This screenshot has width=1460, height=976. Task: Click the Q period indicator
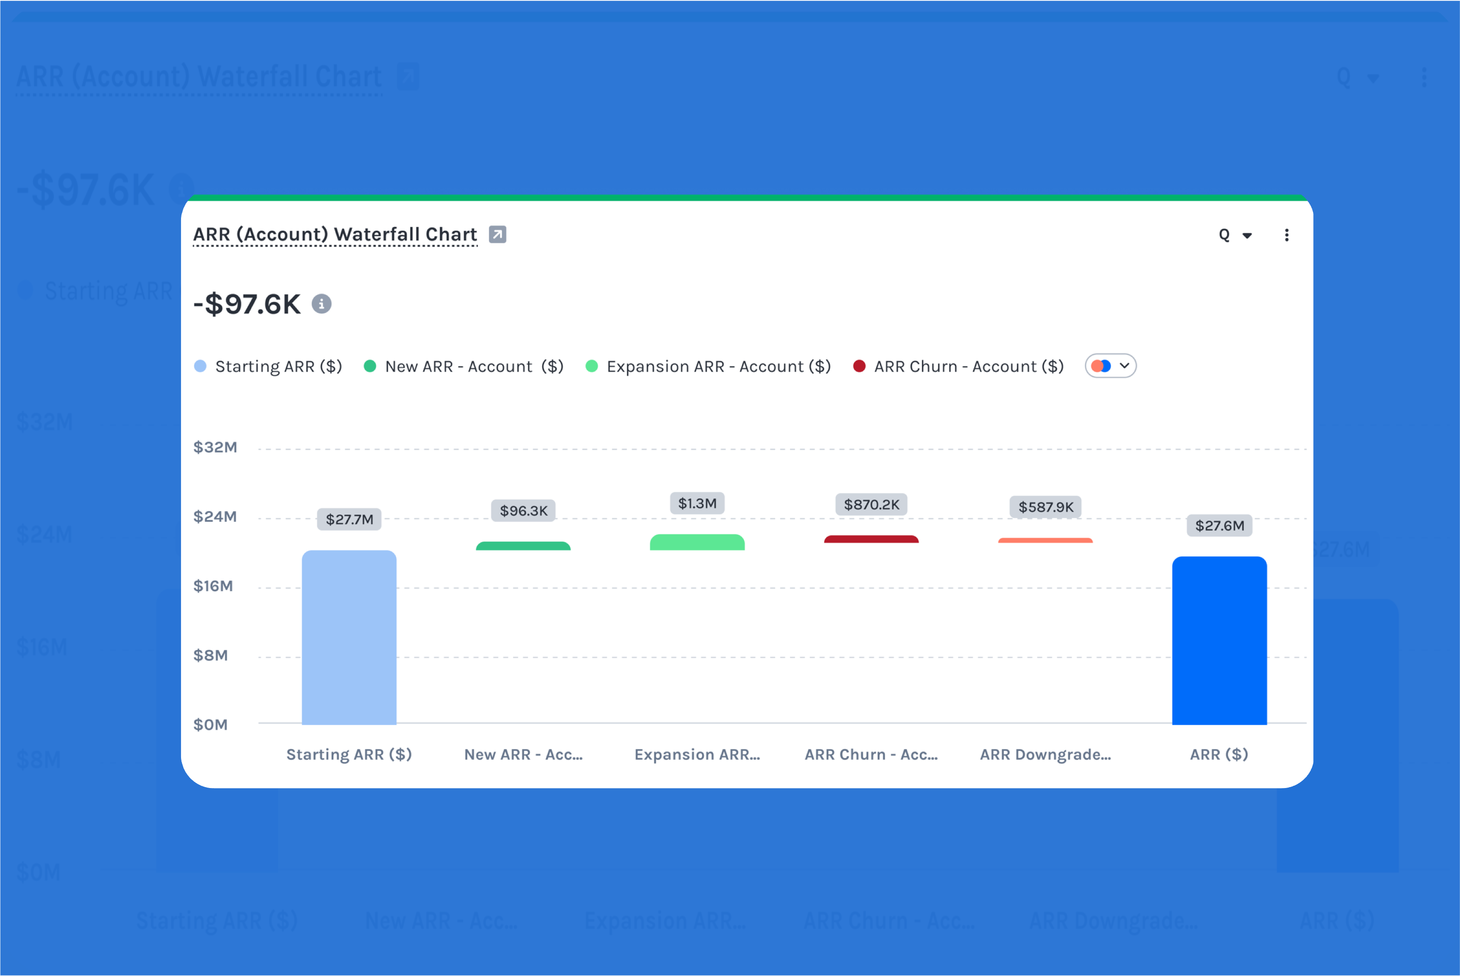point(1223,235)
